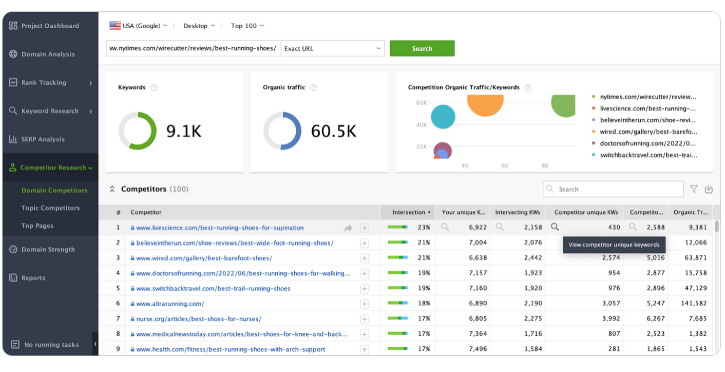Click the No running tasks icon
This screenshot has height=372, width=725.
coord(15,345)
